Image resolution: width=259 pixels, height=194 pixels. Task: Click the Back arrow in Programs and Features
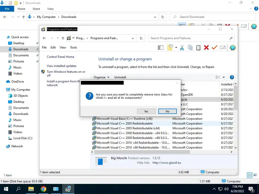coord(44,38)
